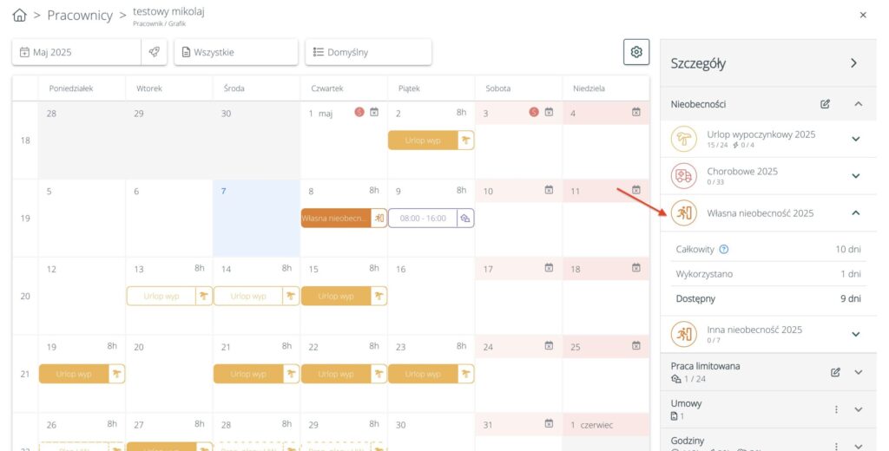The height and width of the screenshot is (451, 889).
Task: Open the Maj 2025 month picker
Action: point(76,52)
